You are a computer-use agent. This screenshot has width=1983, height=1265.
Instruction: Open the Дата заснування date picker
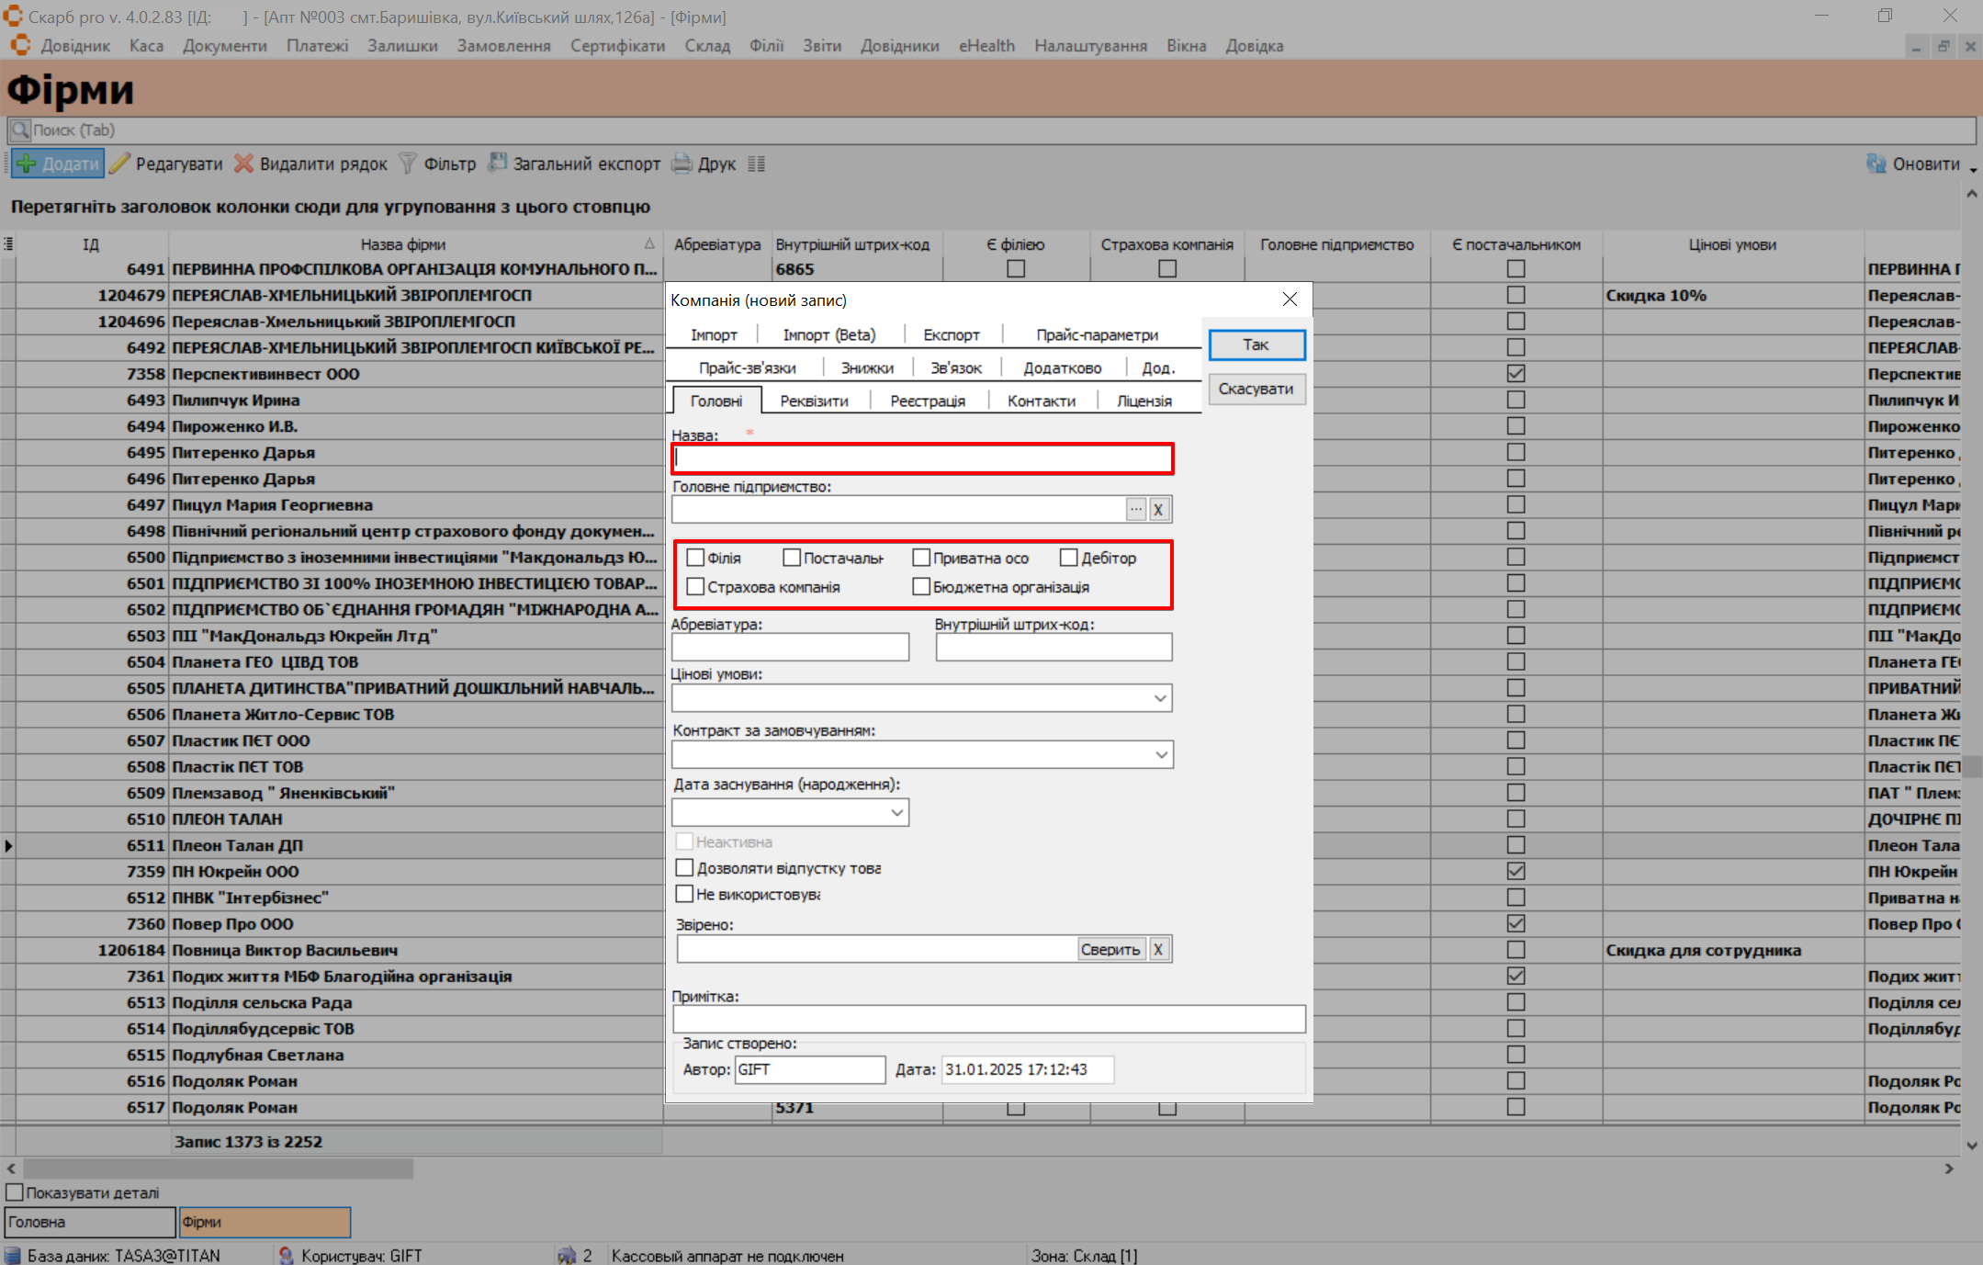(x=896, y=812)
